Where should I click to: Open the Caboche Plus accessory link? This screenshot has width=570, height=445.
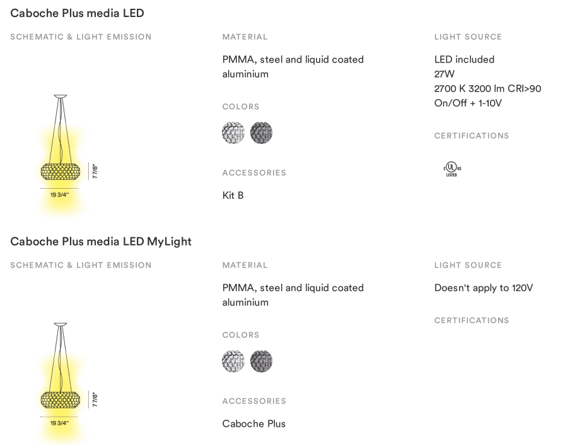[x=253, y=424]
